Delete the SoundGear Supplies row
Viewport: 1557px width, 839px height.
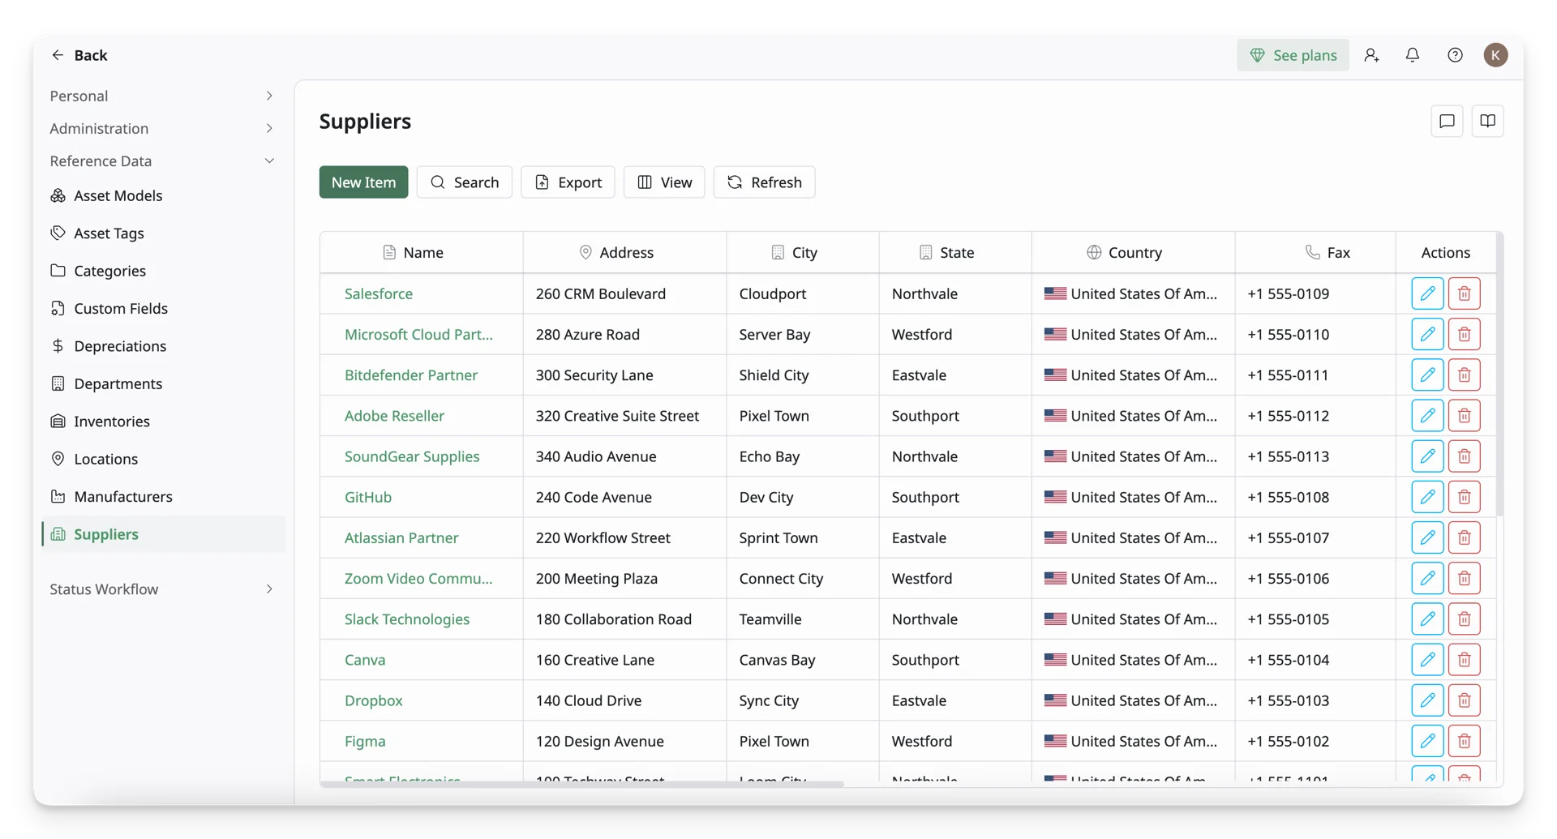point(1464,456)
